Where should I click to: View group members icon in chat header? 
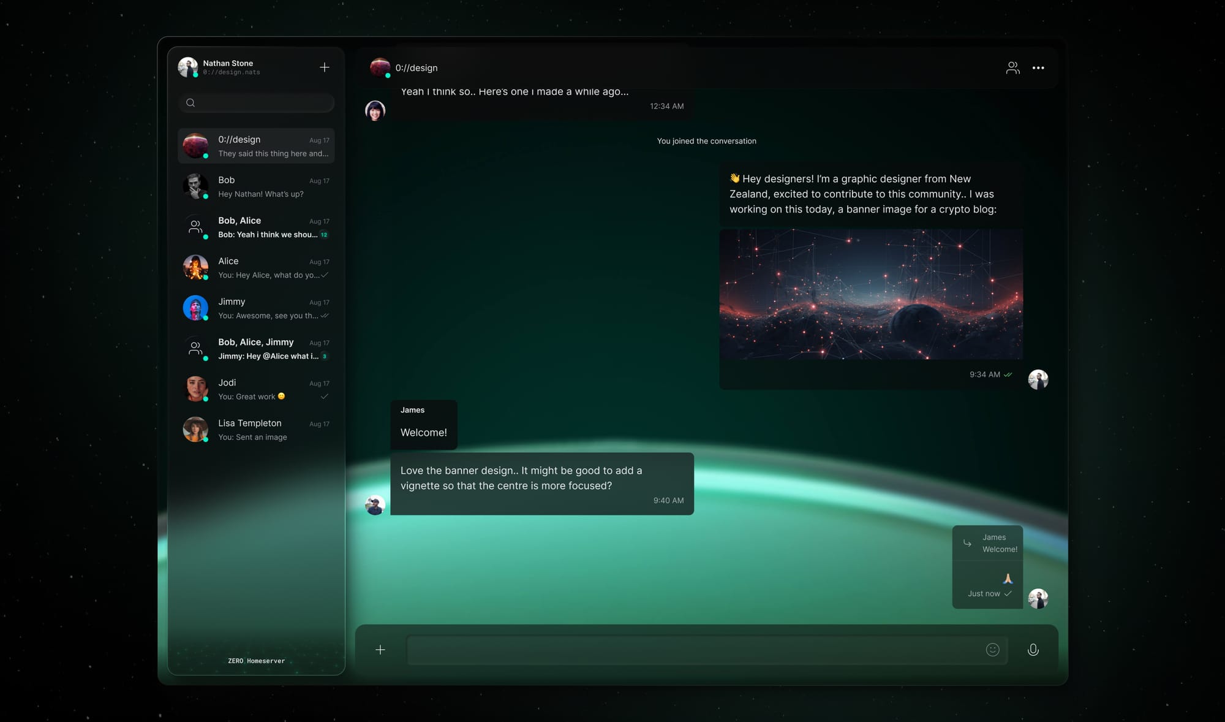(x=1012, y=68)
